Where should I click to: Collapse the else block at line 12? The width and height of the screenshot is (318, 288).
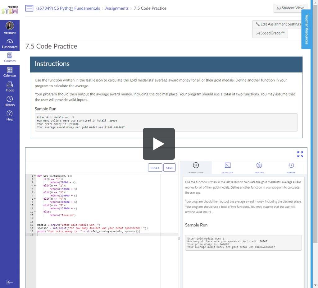tap(35, 212)
